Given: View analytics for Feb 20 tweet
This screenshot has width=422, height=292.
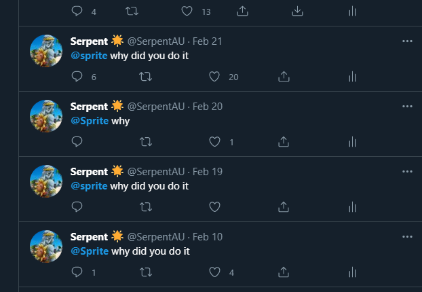Looking at the screenshot, I should 352,142.
